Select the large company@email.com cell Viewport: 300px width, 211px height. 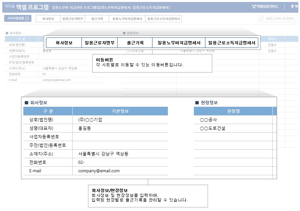(120, 171)
